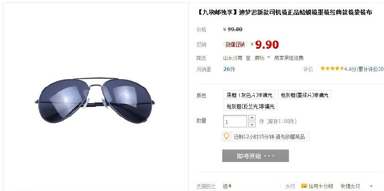Click the product title text

[x=284, y=13]
